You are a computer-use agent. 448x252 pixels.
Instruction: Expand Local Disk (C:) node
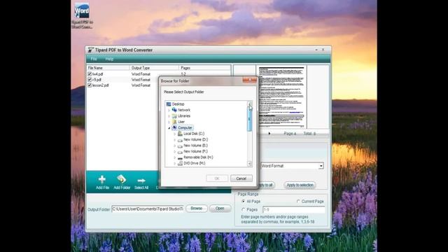(174, 134)
